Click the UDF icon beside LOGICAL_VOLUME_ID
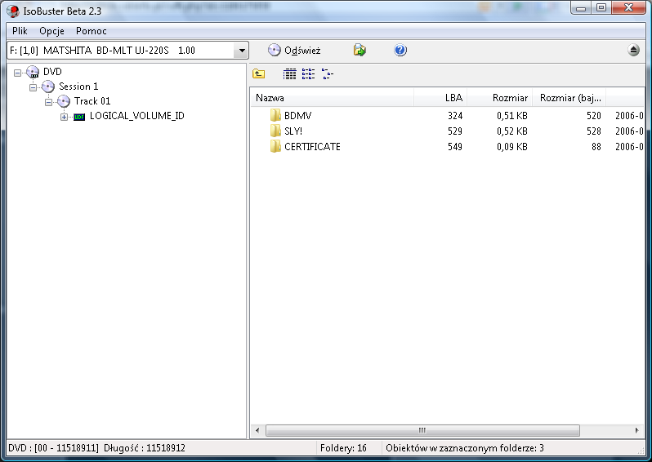The image size is (652, 462). click(79, 117)
